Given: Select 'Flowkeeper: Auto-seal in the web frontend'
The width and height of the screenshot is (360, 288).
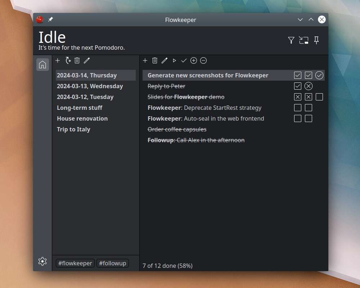Looking at the screenshot, I should [206, 118].
